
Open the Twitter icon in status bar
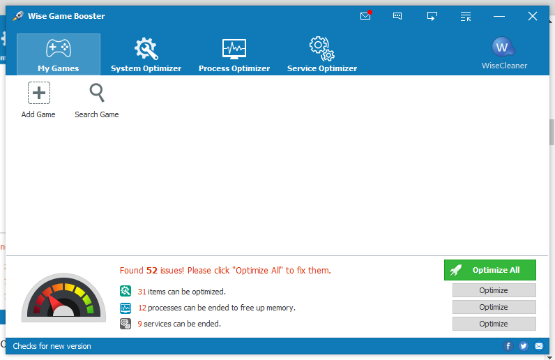[524, 346]
